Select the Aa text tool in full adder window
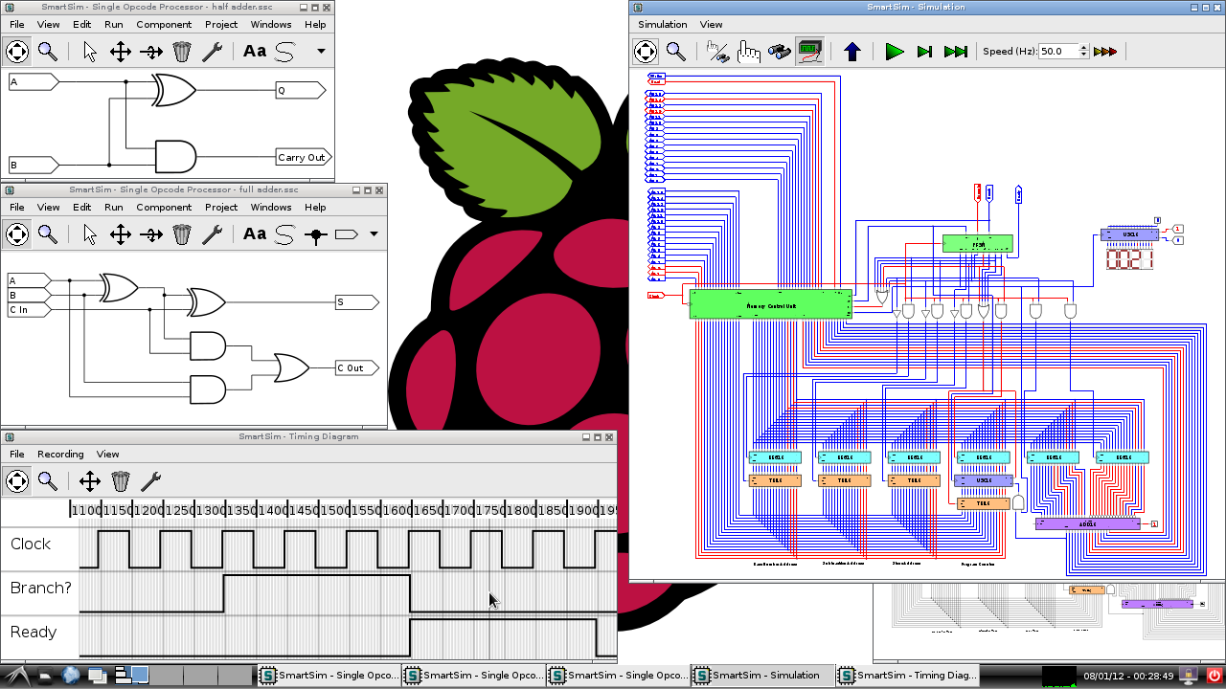Screen dimensions: 1226x689 click(255, 233)
